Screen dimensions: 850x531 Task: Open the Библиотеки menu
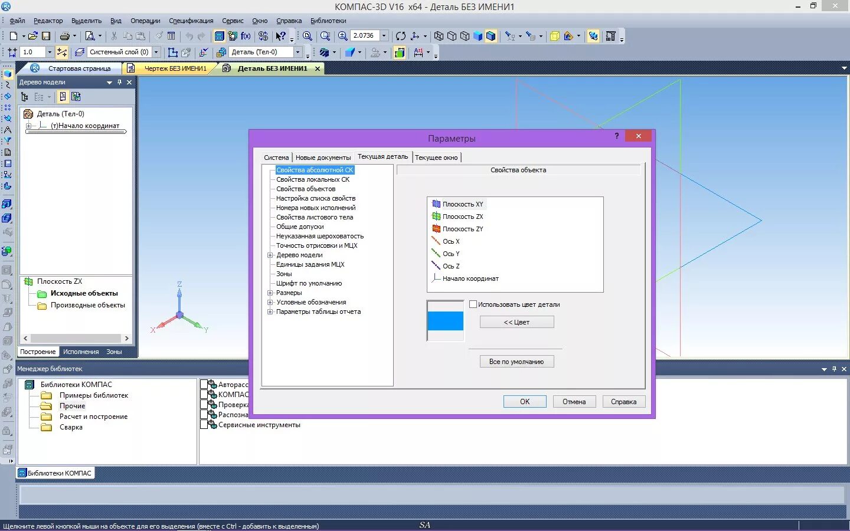tap(328, 21)
